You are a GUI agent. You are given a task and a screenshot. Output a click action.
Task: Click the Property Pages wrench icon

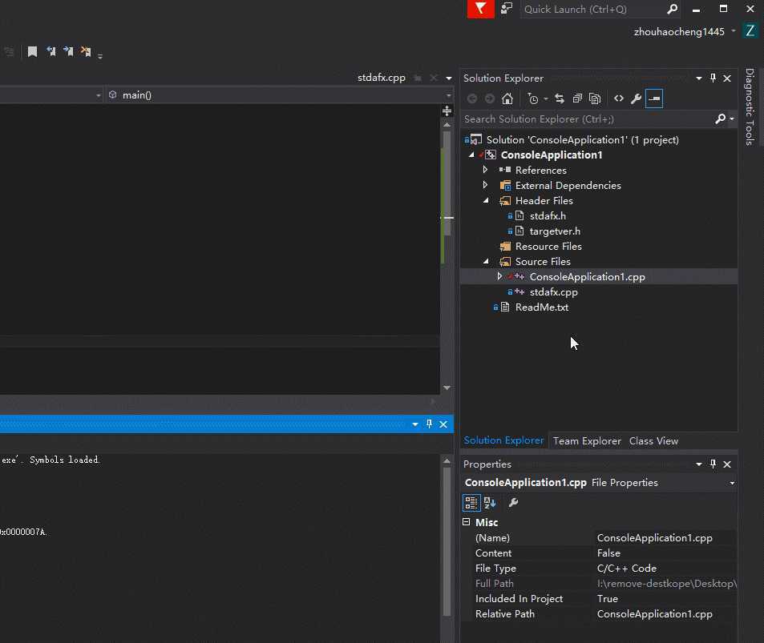click(513, 503)
